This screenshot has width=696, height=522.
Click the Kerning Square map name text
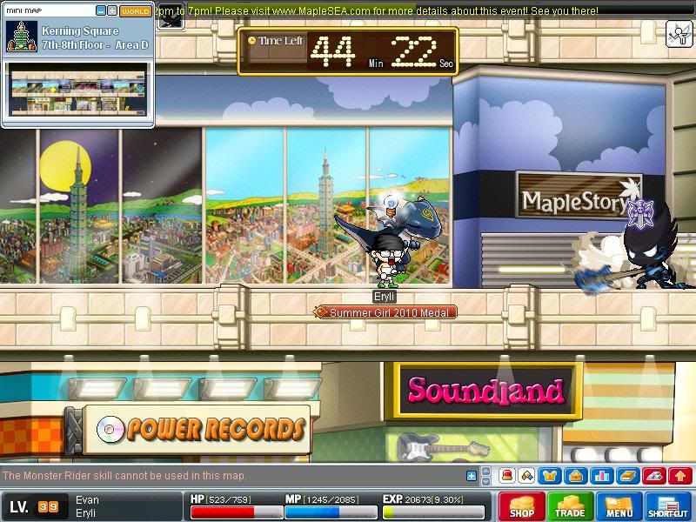pos(80,31)
